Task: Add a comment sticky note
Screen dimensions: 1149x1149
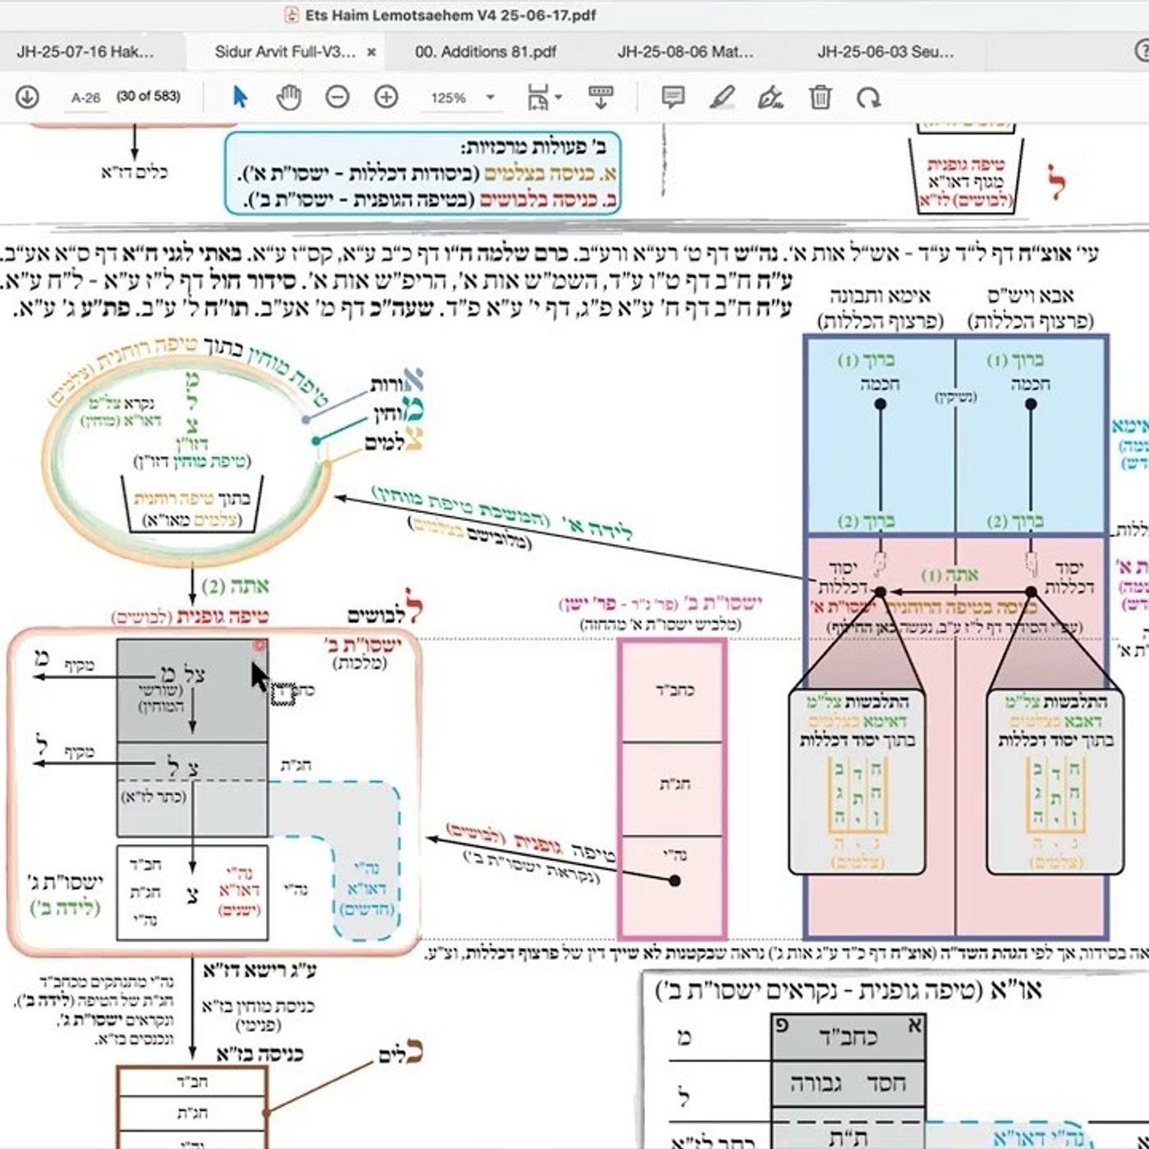Action: 673,97
